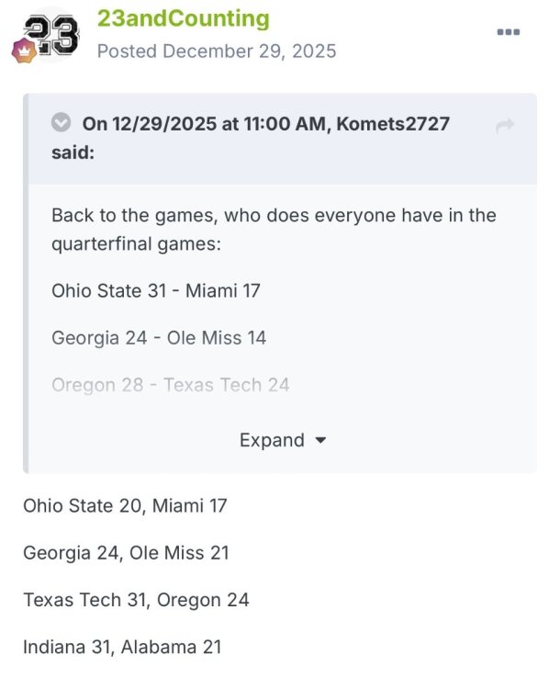Click the Georgia 24 - Ole Miss 14 quoted line

tap(159, 338)
